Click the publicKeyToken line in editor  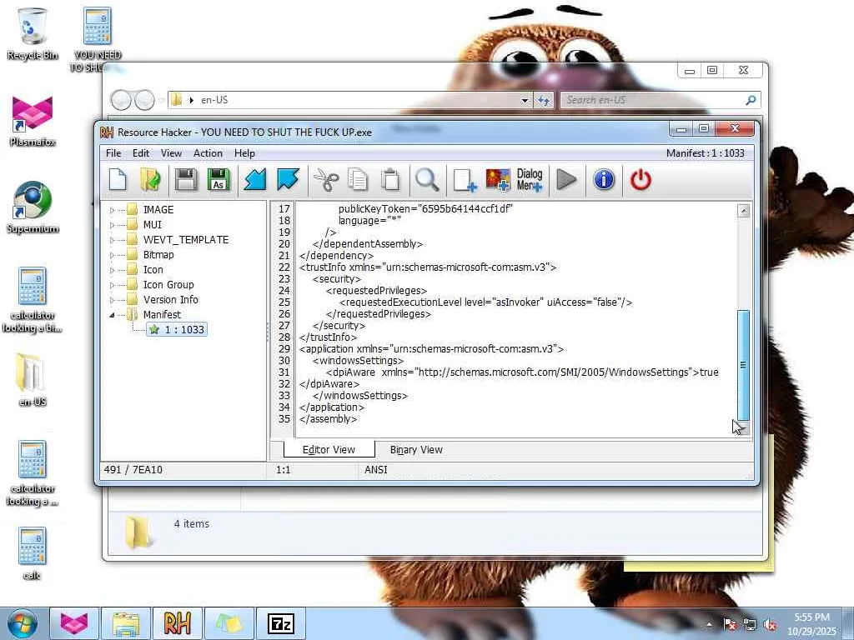(x=425, y=208)
